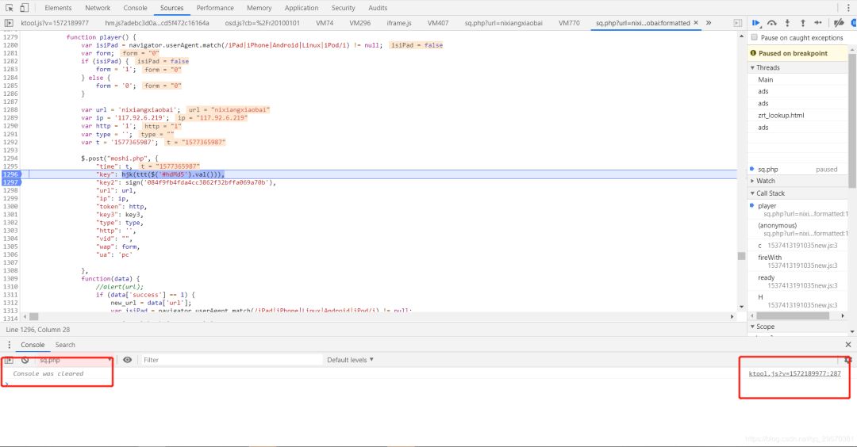This screenshot has width=857, height=447.
Task: Toggle the device toolbar icon
Action: click(x=25, y=8)
